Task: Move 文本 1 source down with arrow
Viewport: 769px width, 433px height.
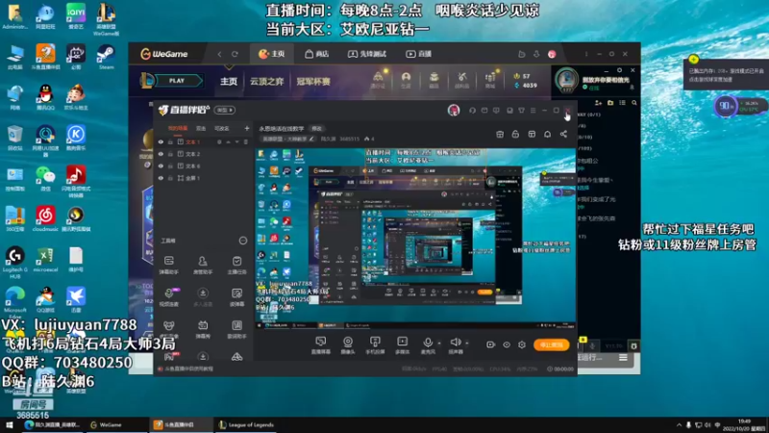Action: coord(236,141)
